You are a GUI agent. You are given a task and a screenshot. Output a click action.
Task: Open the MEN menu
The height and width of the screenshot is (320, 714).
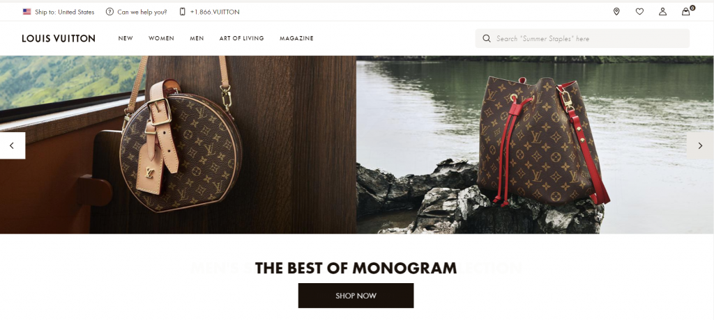(197, 38)
